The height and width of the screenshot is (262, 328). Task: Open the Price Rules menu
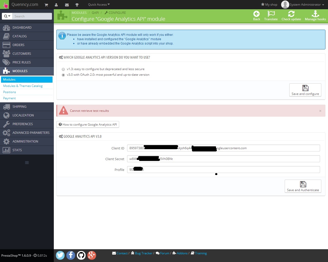27,62
